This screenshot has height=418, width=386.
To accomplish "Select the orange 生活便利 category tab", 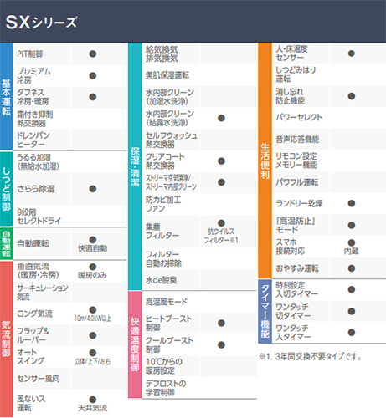I will point(265,161).
